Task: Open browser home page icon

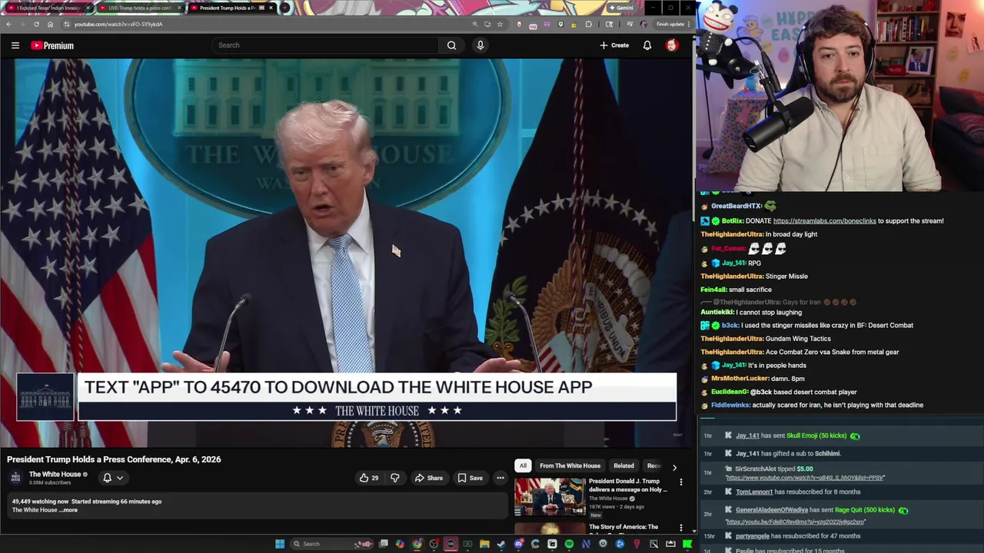Action: click(50, 24)
